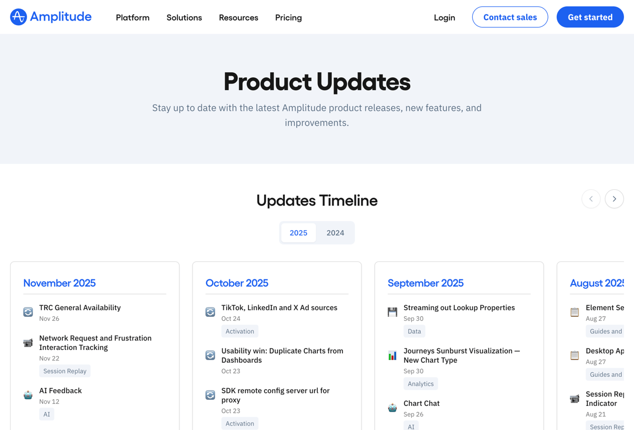Image resolution: width=634 pixels, height=430 pixels.
Task: Expand the Resources navigation menu
Action: [238, 17]
